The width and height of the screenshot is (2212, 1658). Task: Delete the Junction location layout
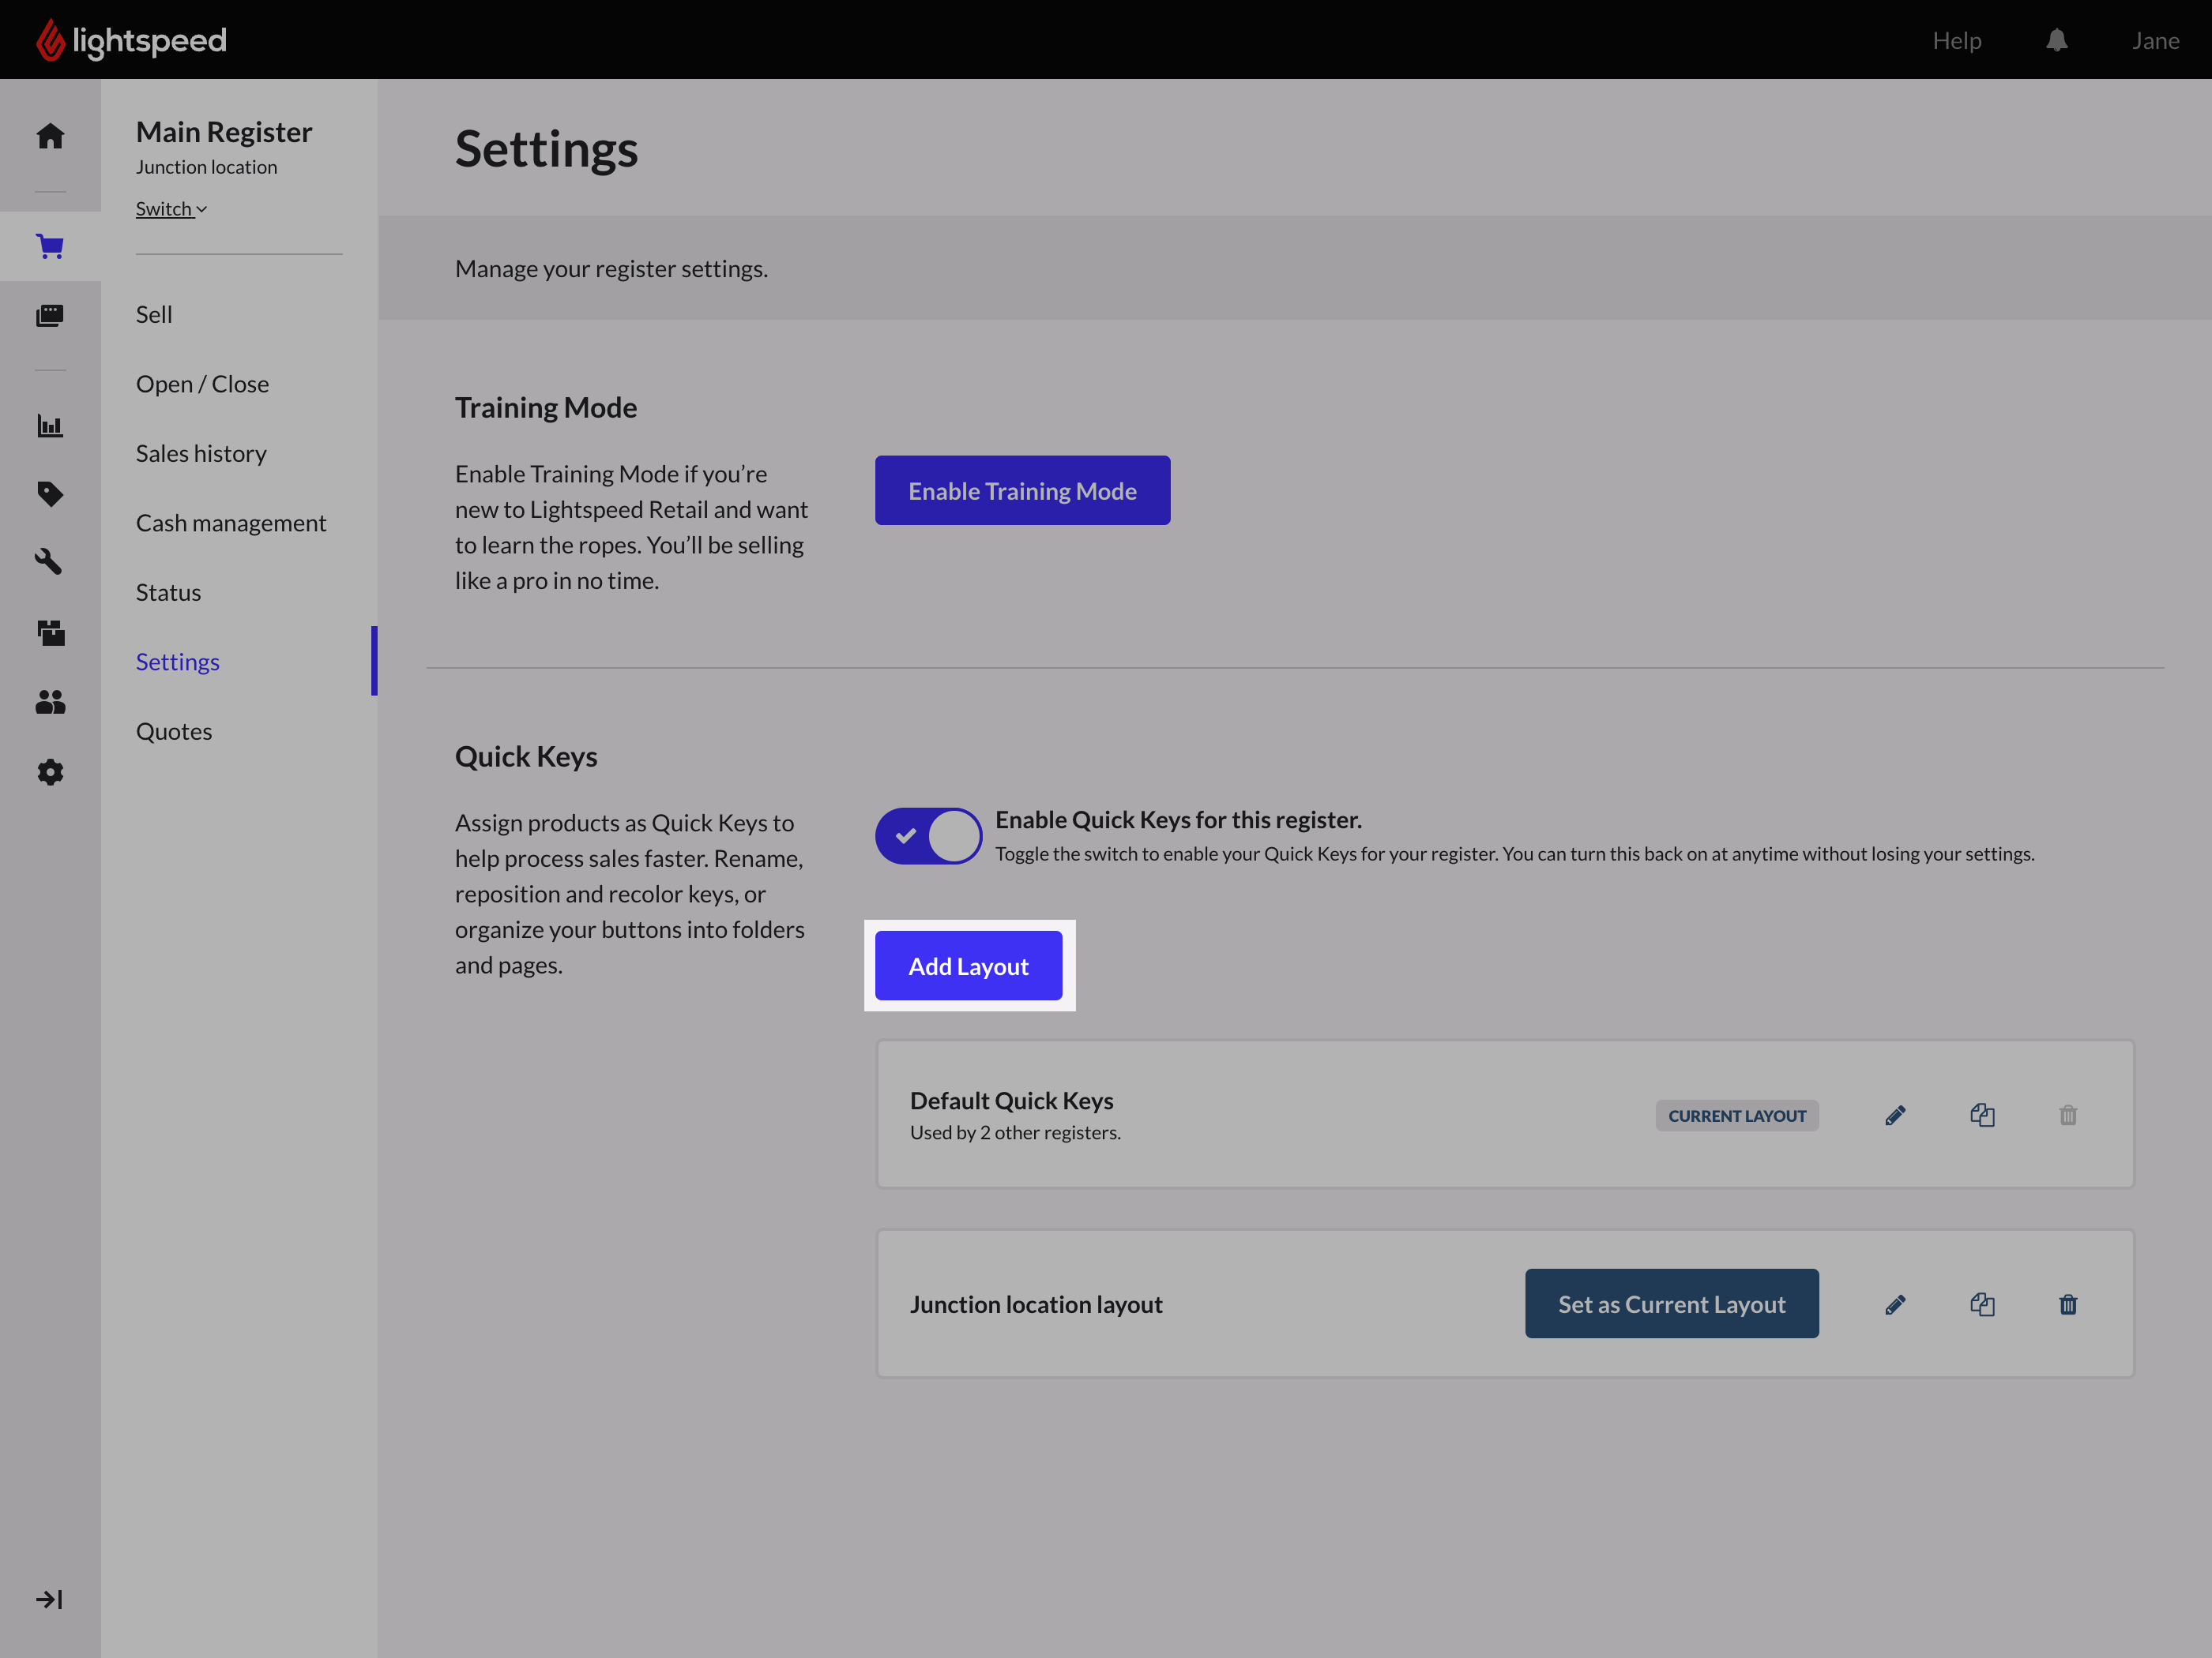(2068, 1304)
